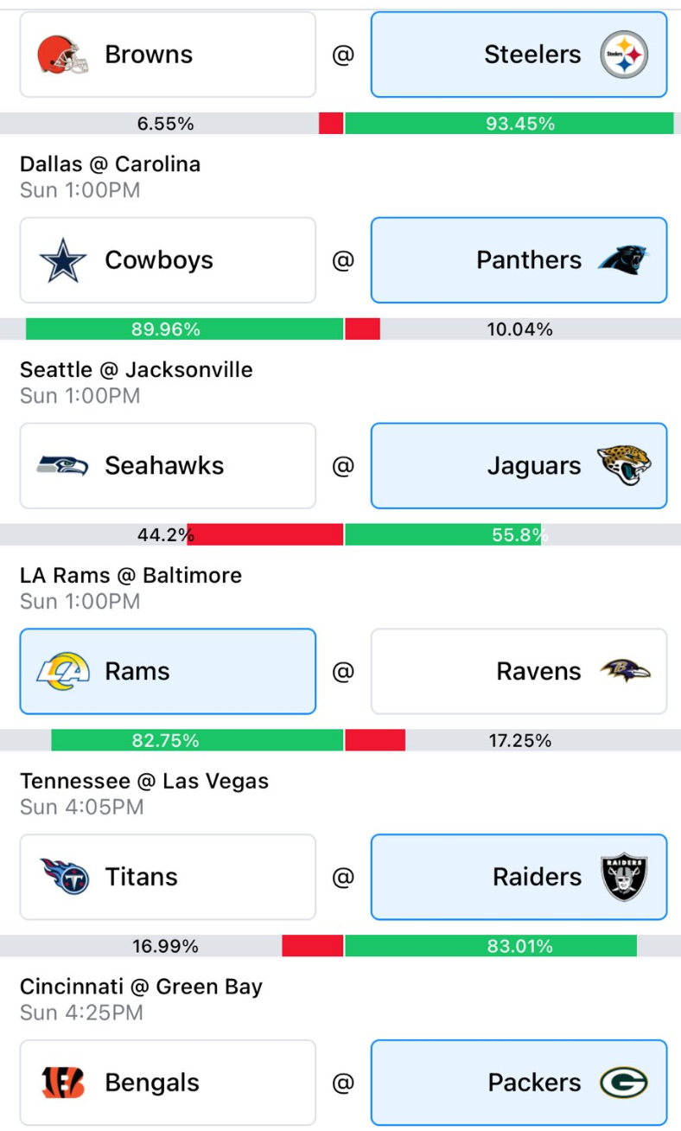
Task: Select the Titans team button
Action: click(x=168, y=877)
